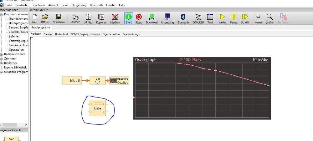Viewport: 313px width, 141px height.
Task: Select the hand-icon Löschen tool
Action: pyautogui.click(x=75, y=19)
